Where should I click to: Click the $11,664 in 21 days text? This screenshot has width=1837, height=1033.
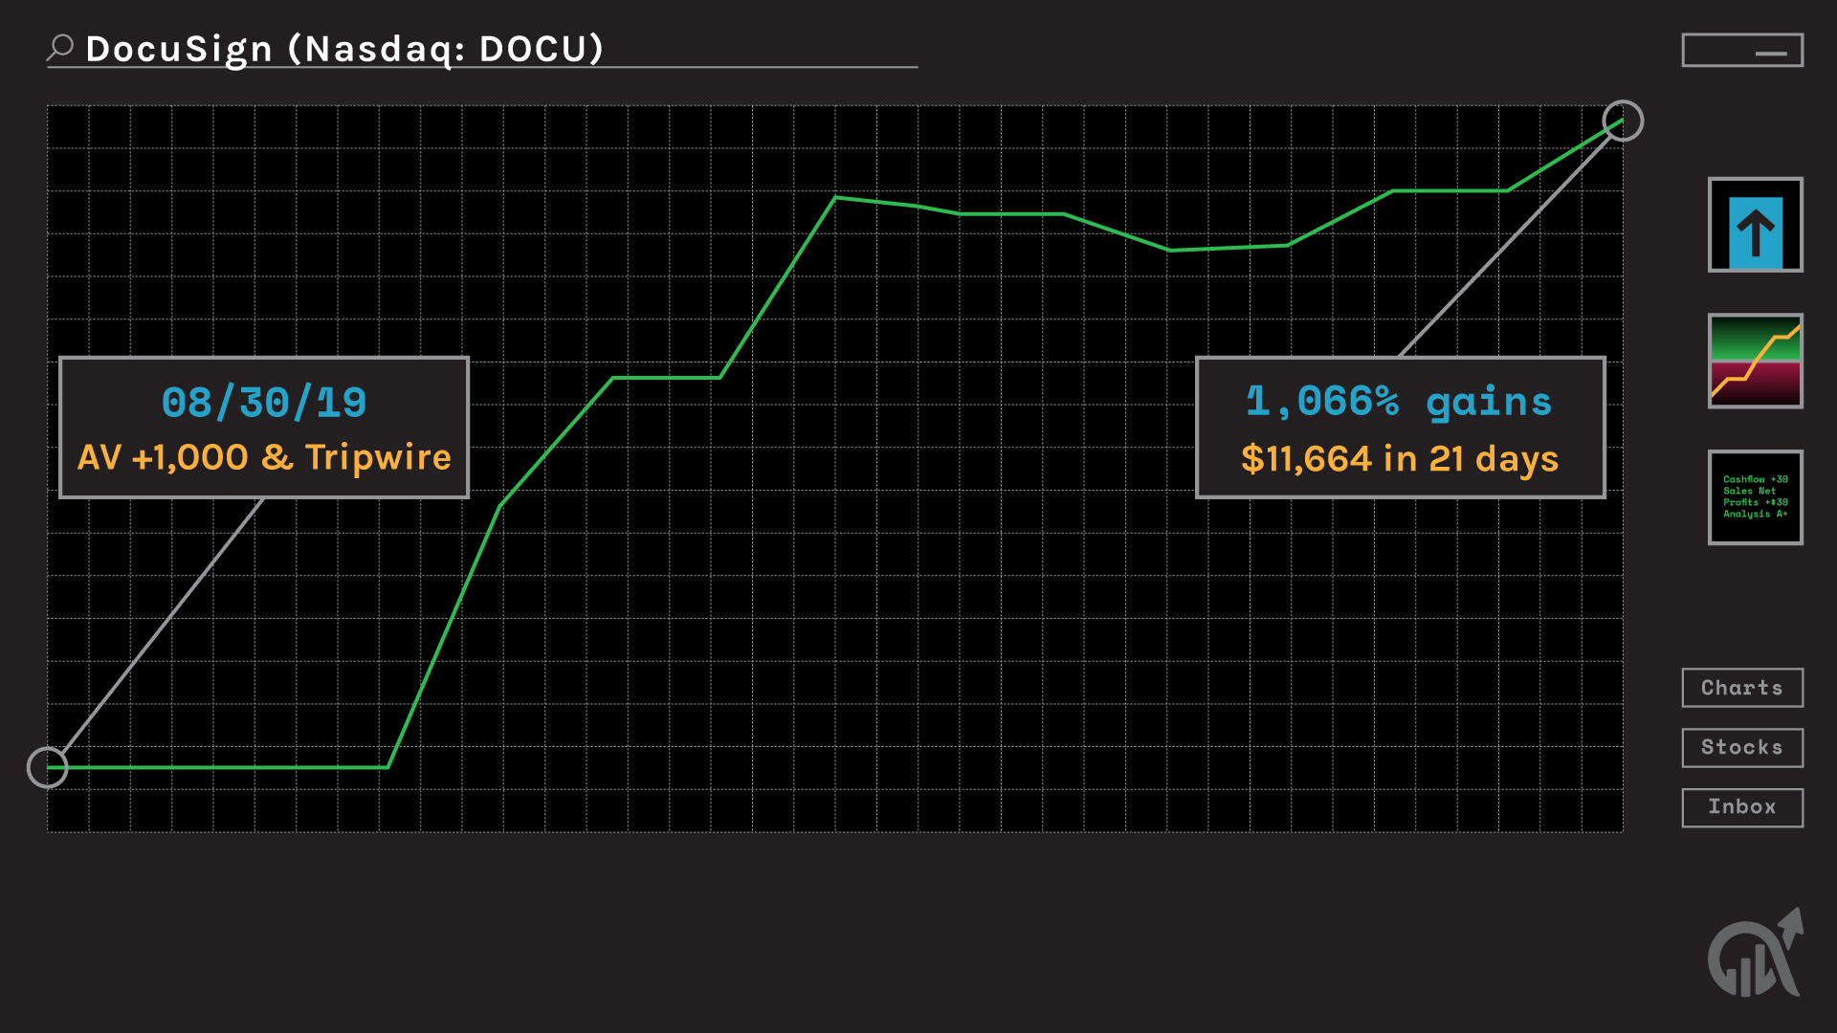tap(1399, 459)
